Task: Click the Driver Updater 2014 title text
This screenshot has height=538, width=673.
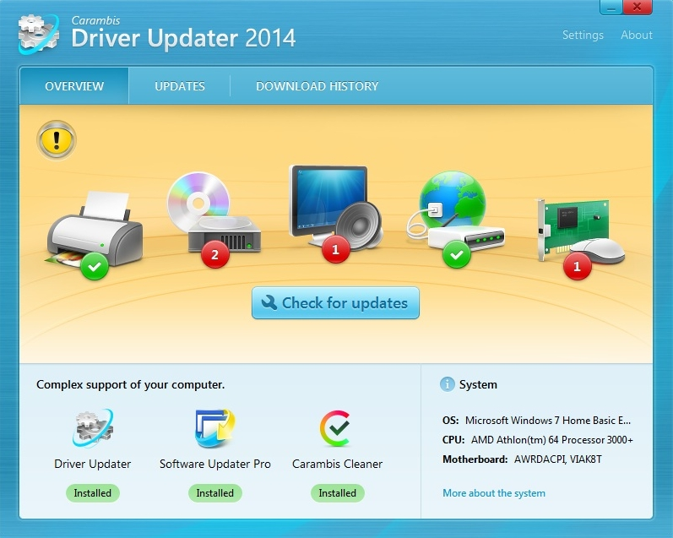Action: [x=184, y=38]
